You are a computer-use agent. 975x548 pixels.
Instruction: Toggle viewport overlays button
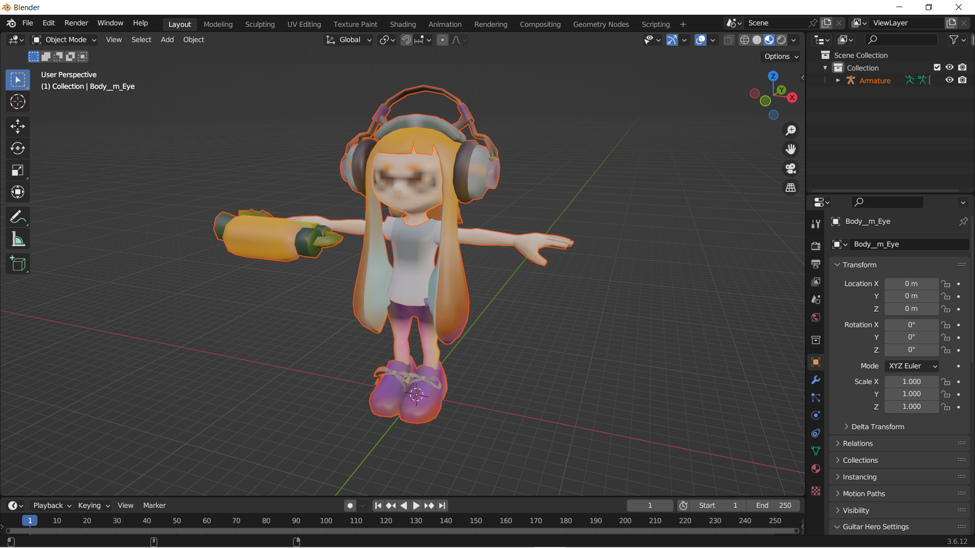pyautogui.click(x=700, y=40)
